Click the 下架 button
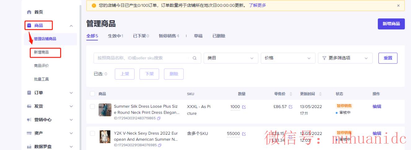The image size is (411, 150). (x=149, y=74)
